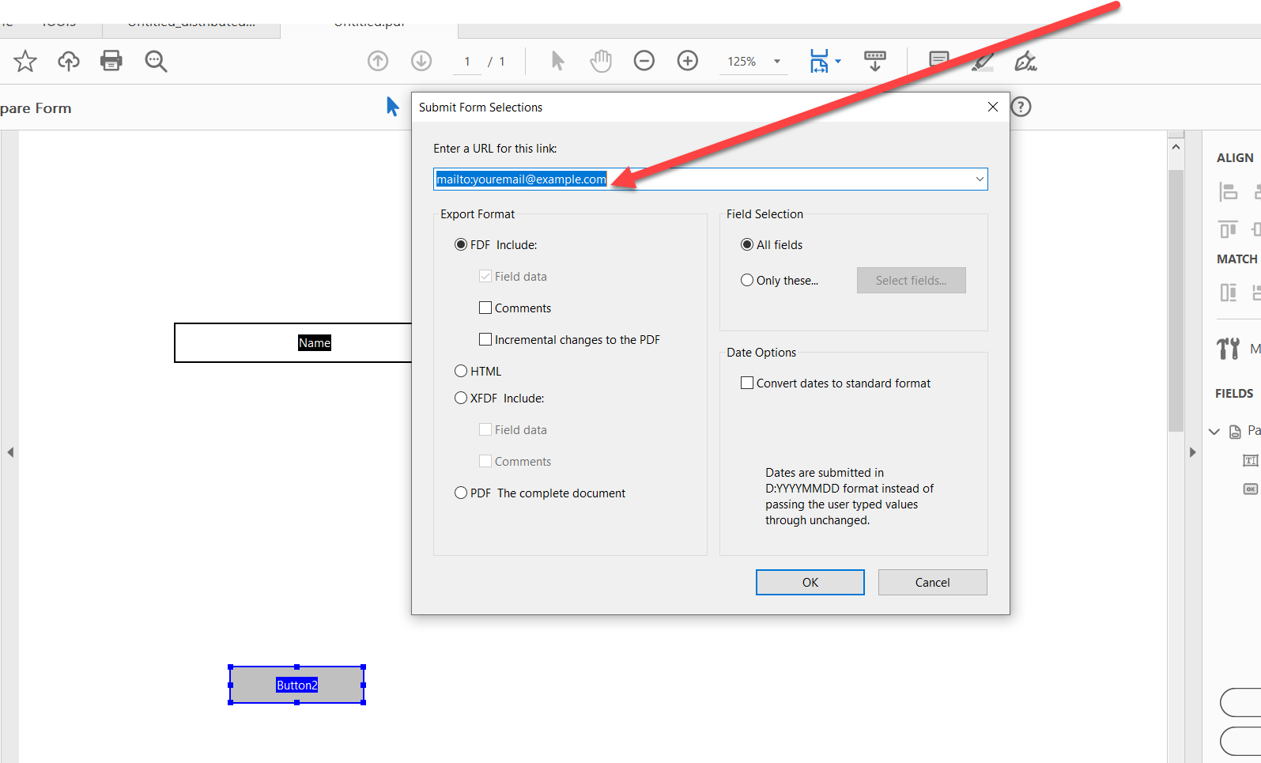Screen dimensions: 1261x763
Task: Click the print icon
Action: (x=111, y=61)
